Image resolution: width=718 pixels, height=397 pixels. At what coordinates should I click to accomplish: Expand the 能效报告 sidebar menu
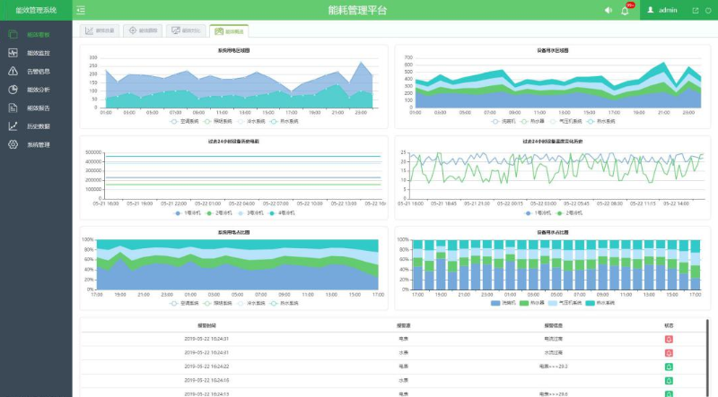pyautogui.click(x=36, y=108)
